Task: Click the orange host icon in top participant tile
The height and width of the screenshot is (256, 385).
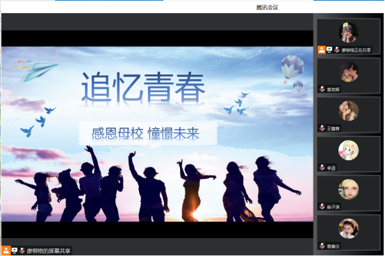Action: pyautogui.click(x=321, y=50)
